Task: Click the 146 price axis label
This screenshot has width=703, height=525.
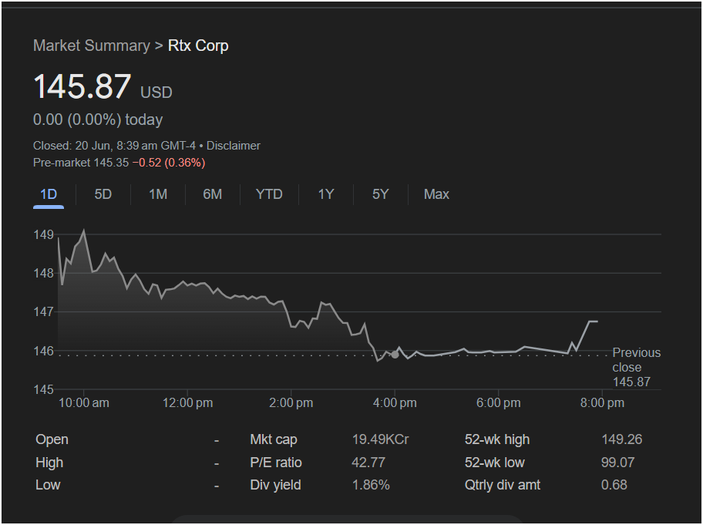Action: (43, 351)
